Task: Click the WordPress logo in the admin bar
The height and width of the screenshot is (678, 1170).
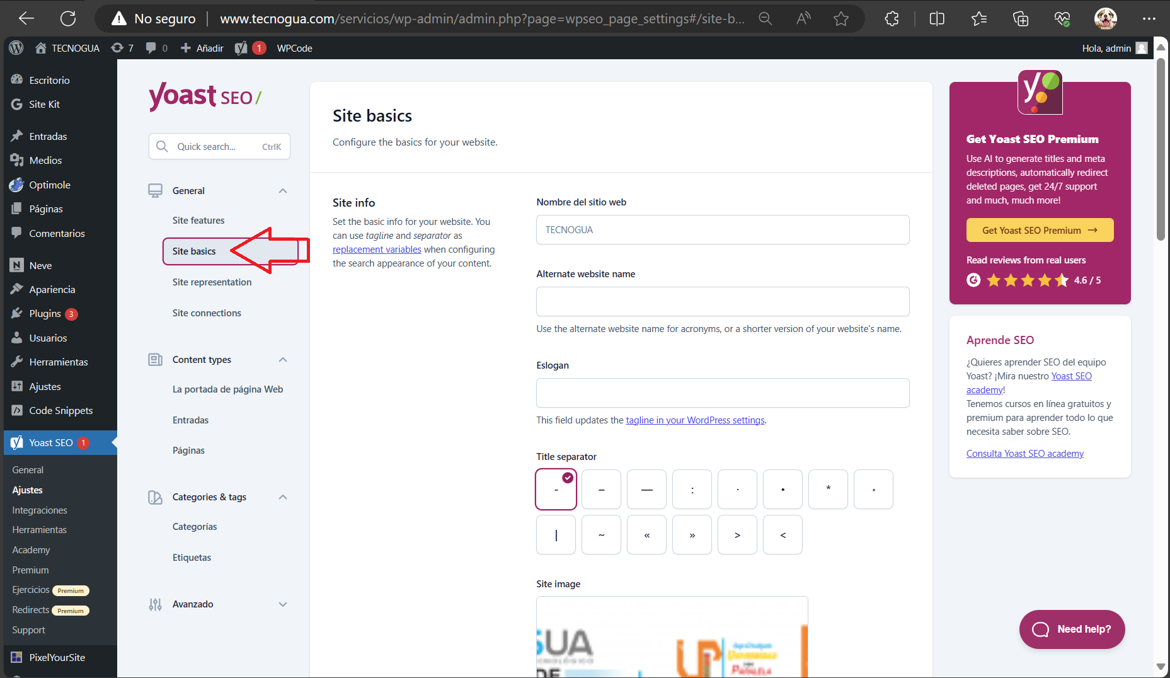Action: 16,48
